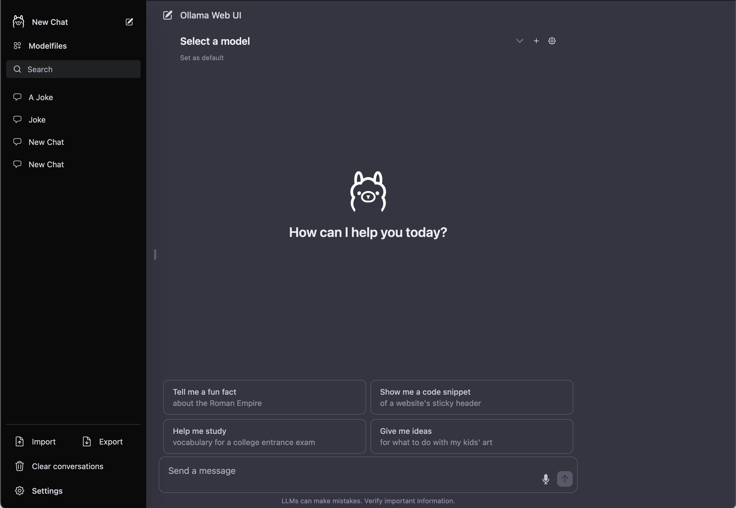Toggle the sidebar with the vertical handle

tap(155, 254)
